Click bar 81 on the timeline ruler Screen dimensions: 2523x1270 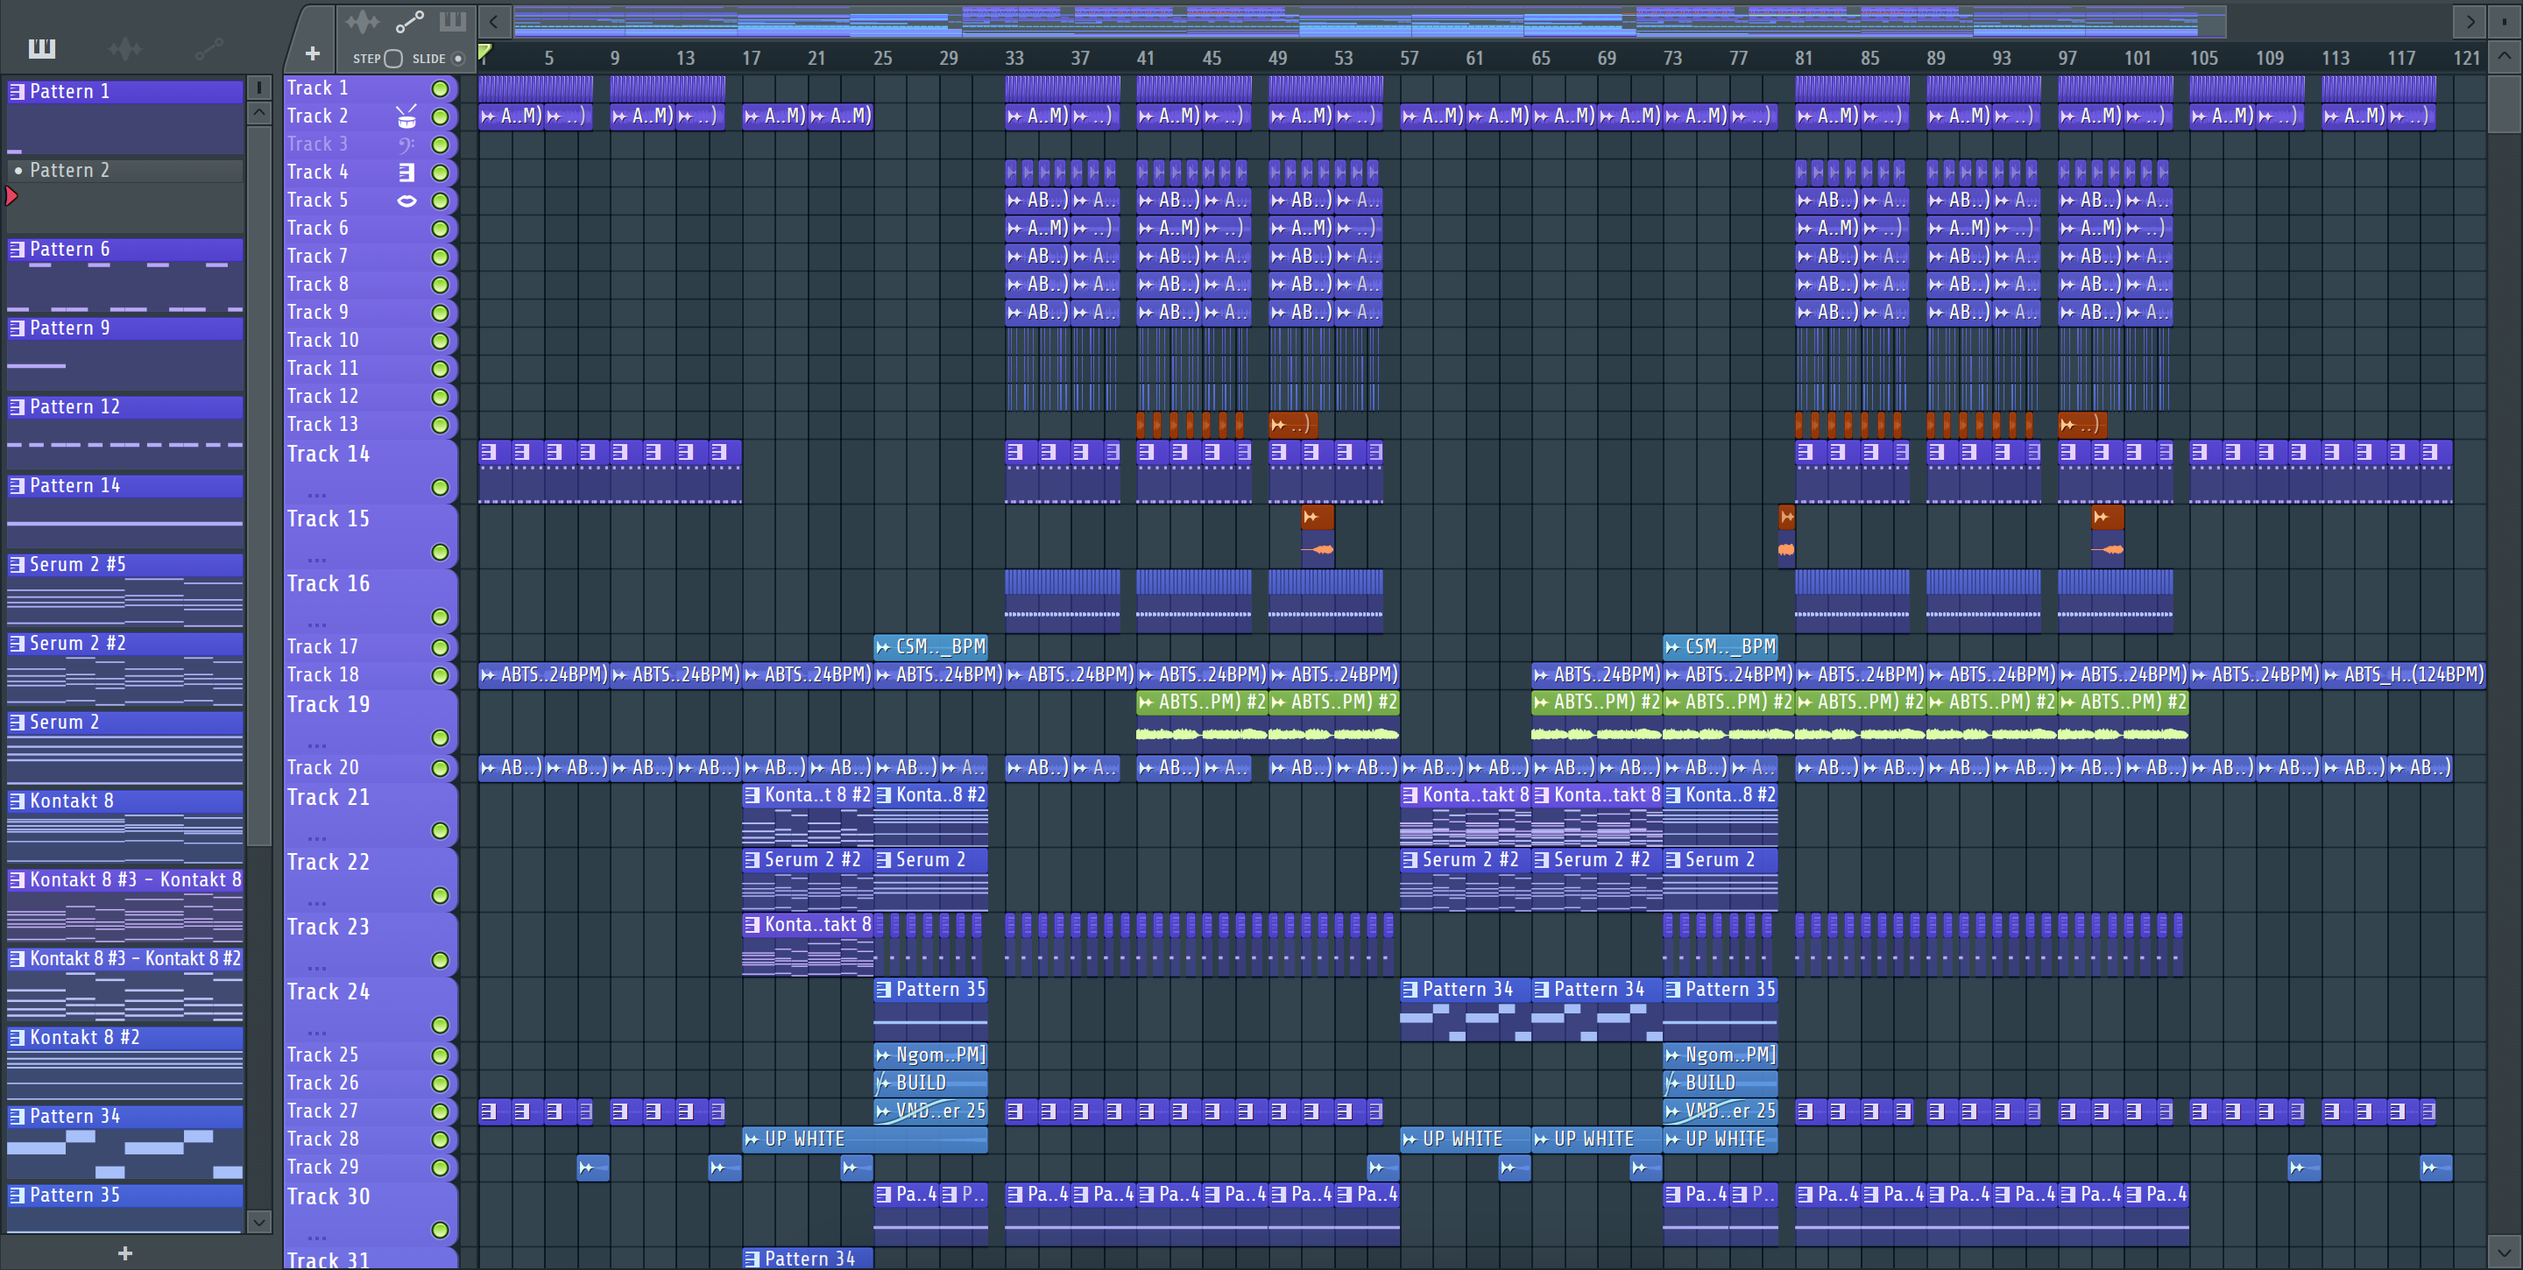click(x=1804, y=59)
